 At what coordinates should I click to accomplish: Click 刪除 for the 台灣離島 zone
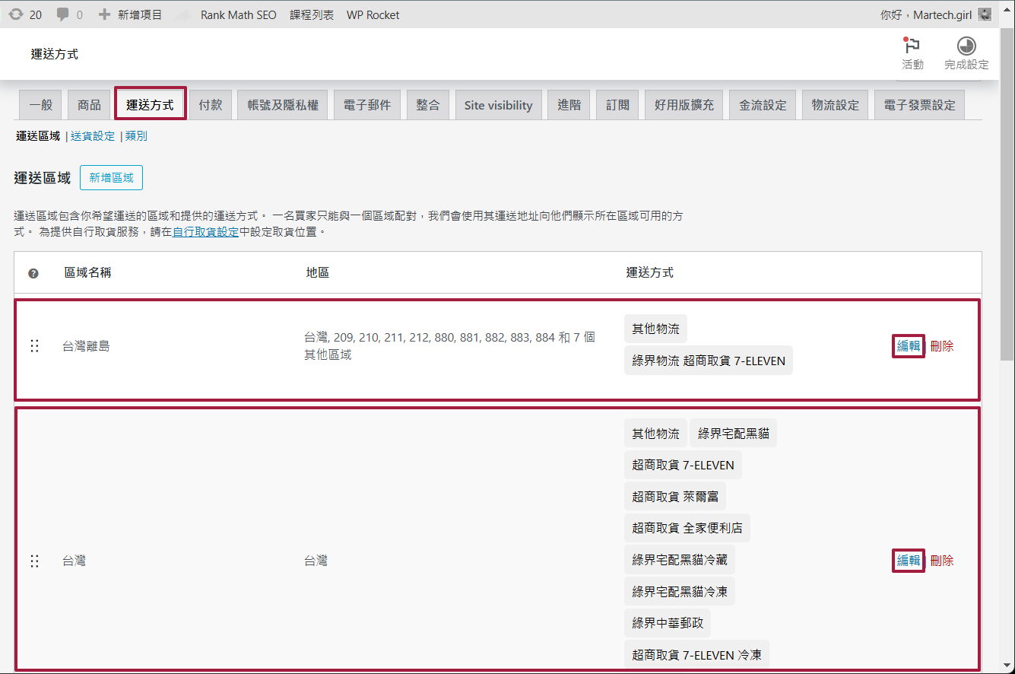coord(943,345)
